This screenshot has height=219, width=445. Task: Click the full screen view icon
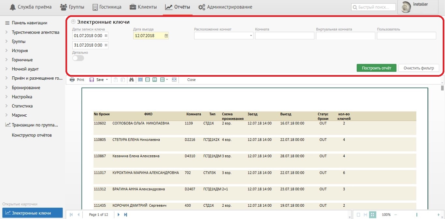(174, 80)
